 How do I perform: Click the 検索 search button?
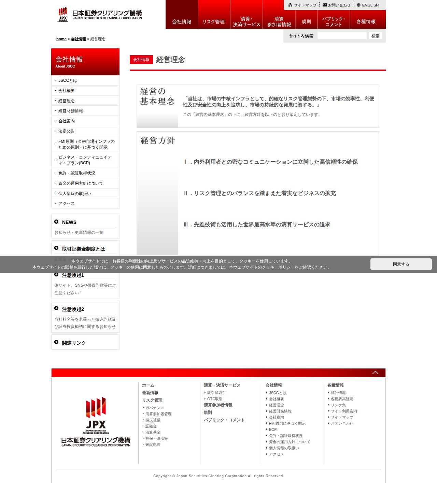click(376, 36)
